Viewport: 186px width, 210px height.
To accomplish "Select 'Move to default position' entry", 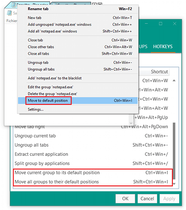I will [x=78, y=101].
